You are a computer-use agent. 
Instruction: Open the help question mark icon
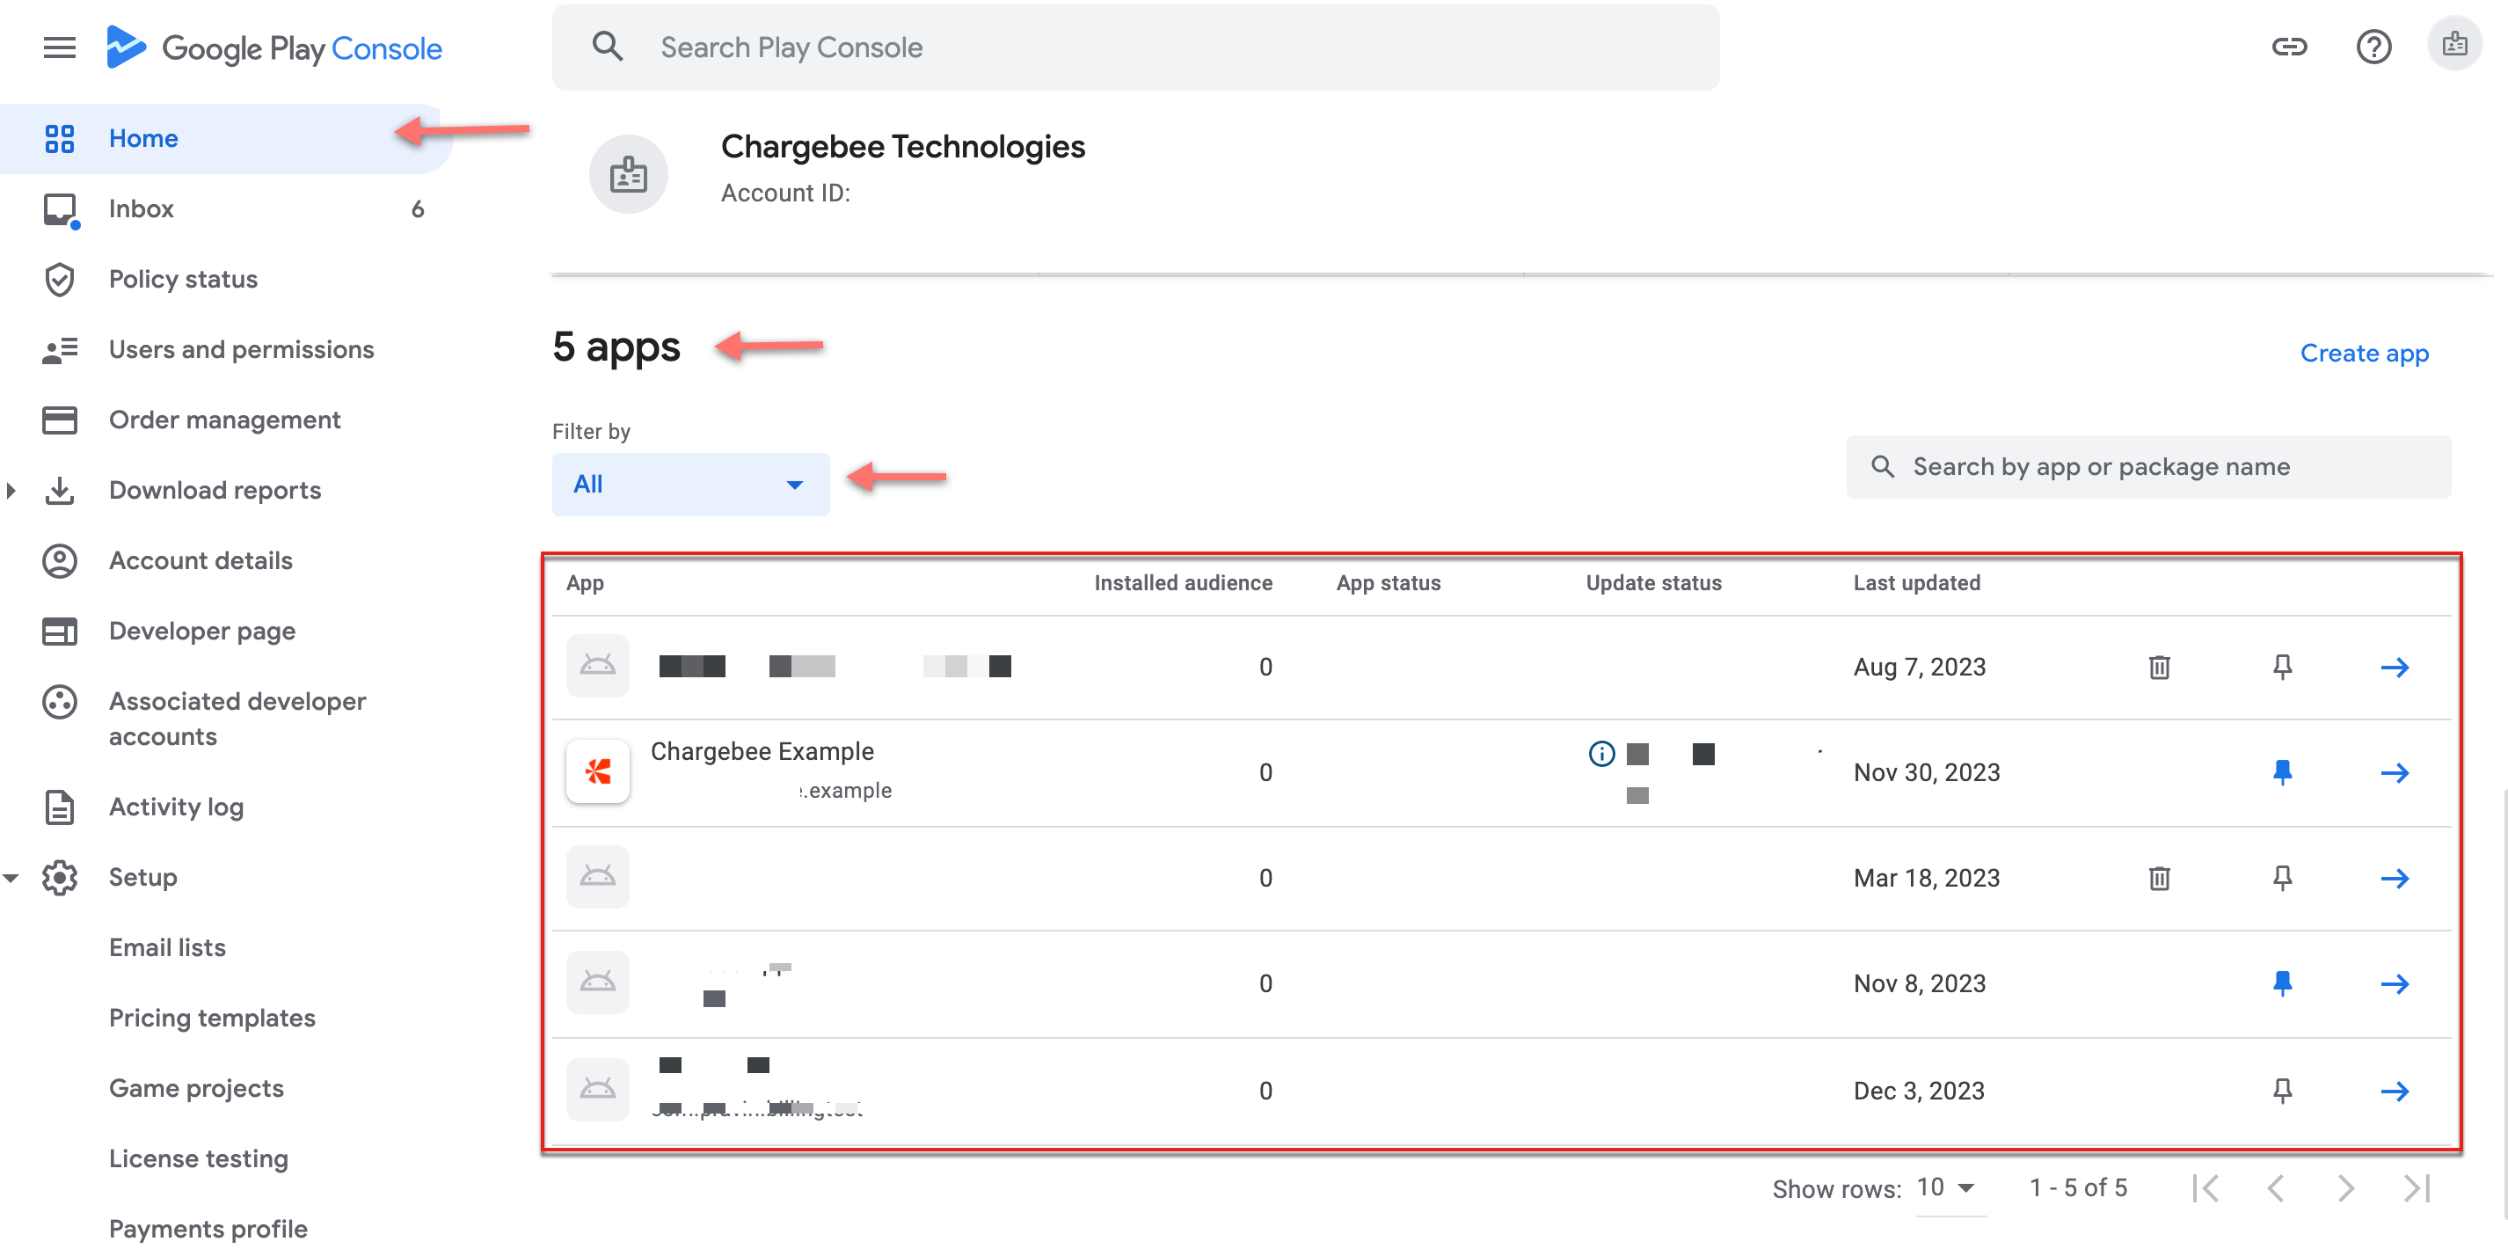pos(2373,47)
